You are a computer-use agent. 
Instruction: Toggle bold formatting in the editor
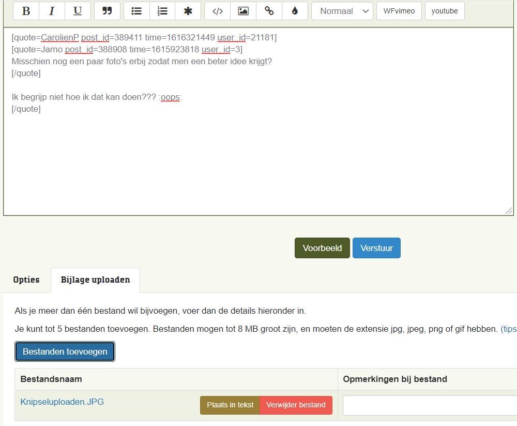26,11
